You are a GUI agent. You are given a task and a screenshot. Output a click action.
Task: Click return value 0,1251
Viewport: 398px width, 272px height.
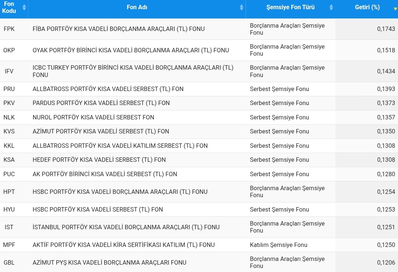(386, 227)
